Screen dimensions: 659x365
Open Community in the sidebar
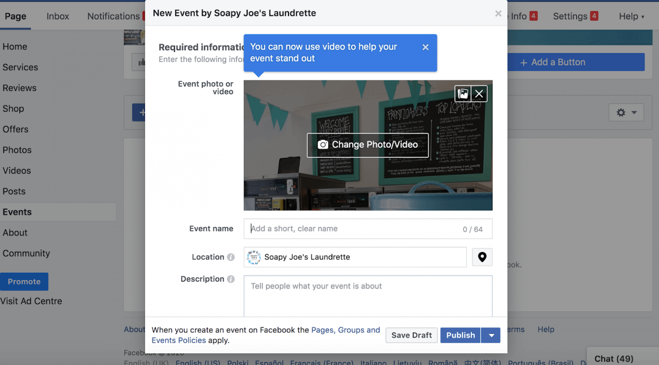point(26,253)
